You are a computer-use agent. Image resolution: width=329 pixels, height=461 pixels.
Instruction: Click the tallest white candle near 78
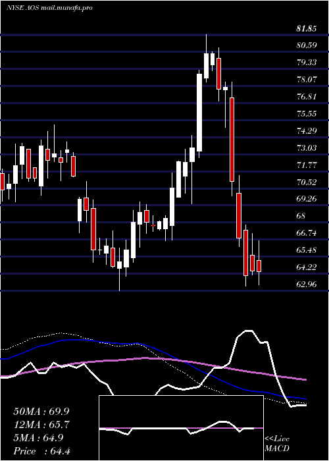pyautogui.click(x=199, y=113)
